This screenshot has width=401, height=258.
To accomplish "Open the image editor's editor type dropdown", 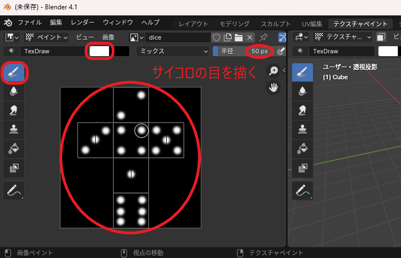I will [12, 37].
